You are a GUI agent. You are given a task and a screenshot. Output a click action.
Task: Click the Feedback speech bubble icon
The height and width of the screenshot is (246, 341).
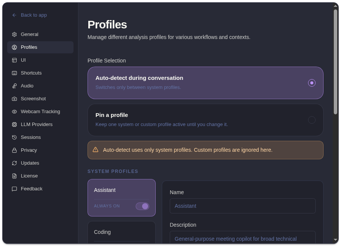pyautogui.click(x=14, y=188)
